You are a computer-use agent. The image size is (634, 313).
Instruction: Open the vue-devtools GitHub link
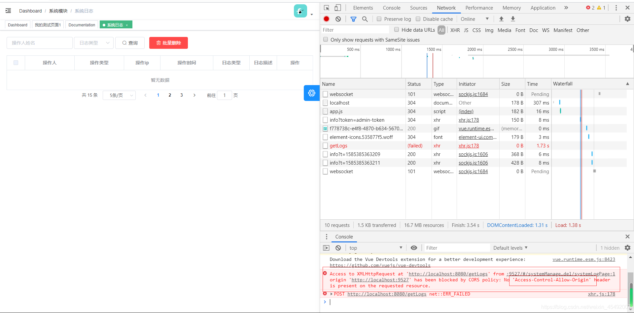[380, 265]
